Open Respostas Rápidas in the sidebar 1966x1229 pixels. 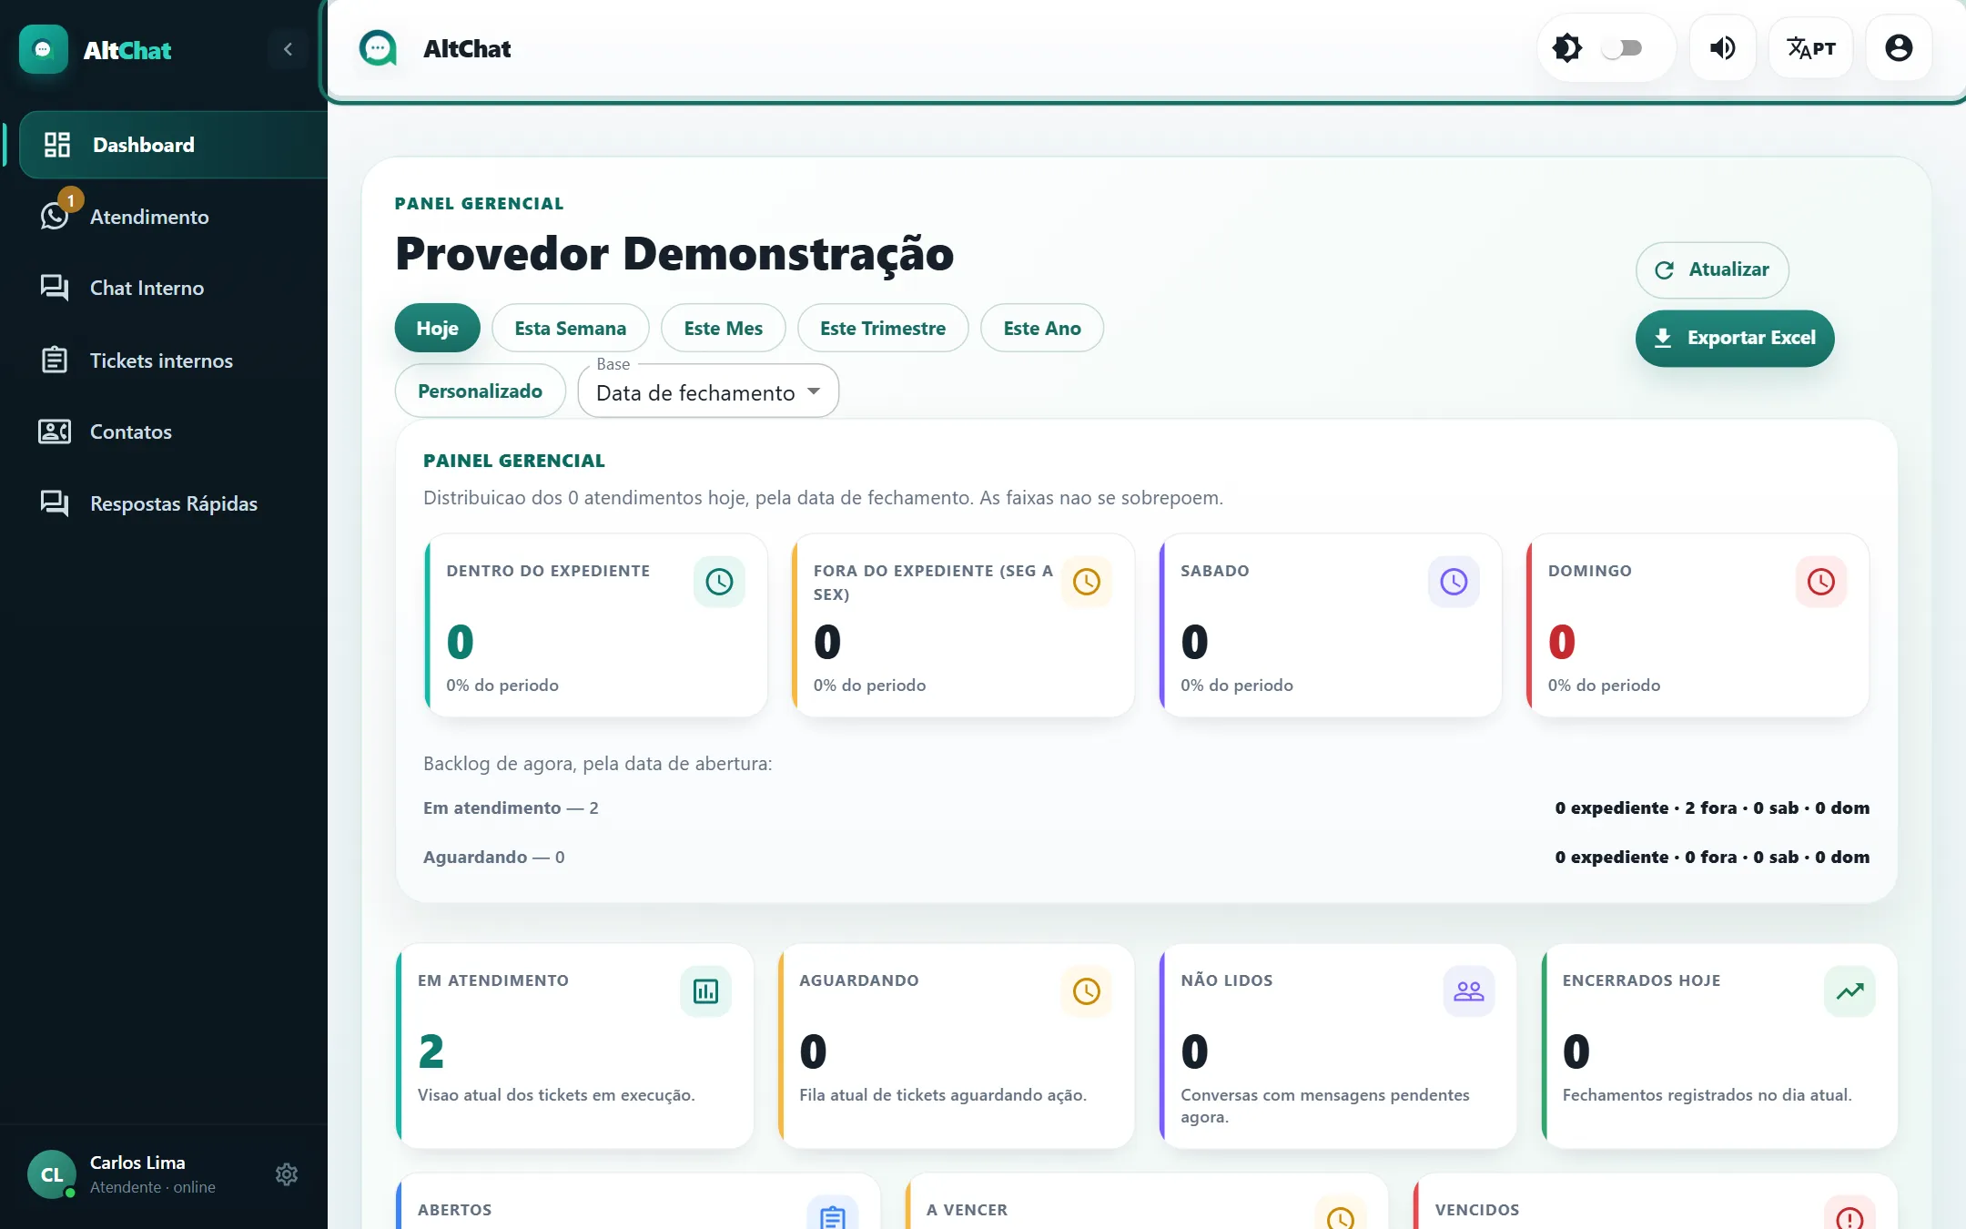[173, 503]
